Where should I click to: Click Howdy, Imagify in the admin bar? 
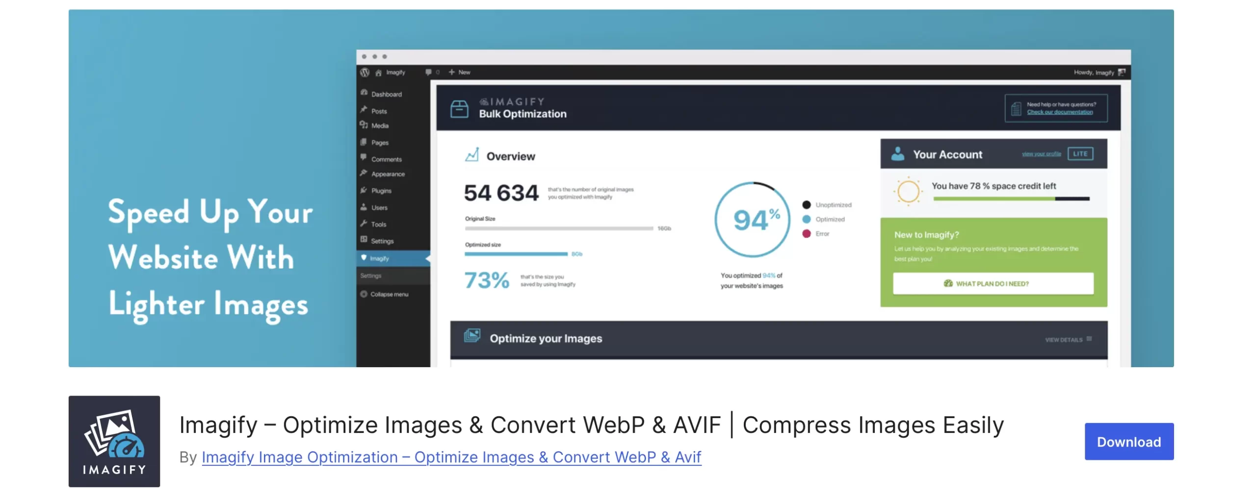[1094, 73]
